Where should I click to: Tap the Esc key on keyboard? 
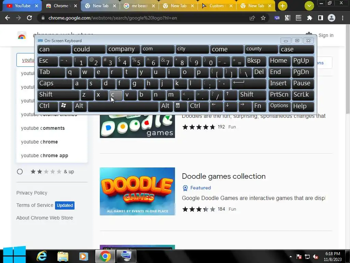tap(48, 61)
